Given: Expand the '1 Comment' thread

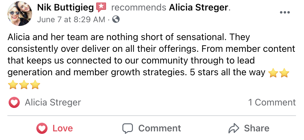Looking at the screenshot, I should [x=272, y=102].
